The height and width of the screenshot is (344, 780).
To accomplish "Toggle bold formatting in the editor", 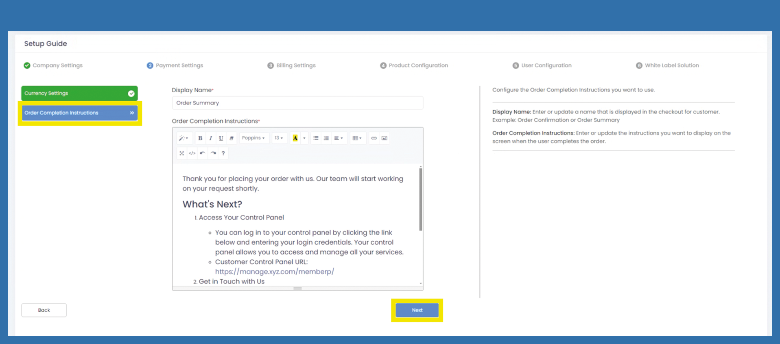I will click(x=200, y=138).
